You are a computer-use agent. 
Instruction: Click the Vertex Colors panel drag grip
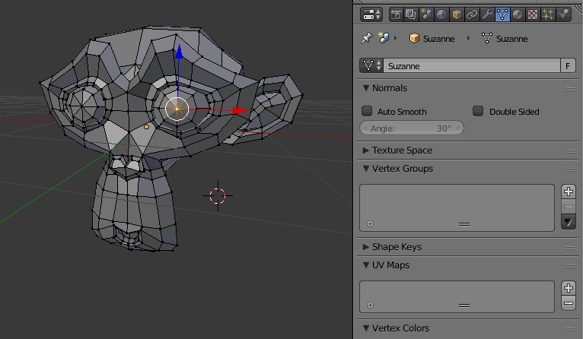tap(570, 329)
